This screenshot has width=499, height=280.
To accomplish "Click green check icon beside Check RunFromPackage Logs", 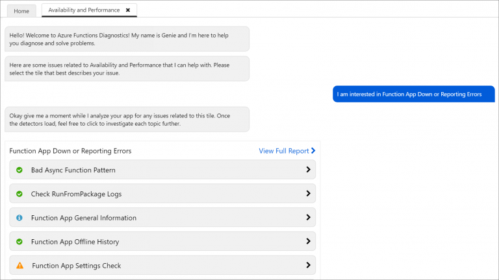I will (x=19, y=194).
